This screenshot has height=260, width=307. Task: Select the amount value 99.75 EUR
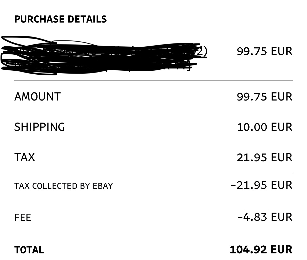click(264, 97)
